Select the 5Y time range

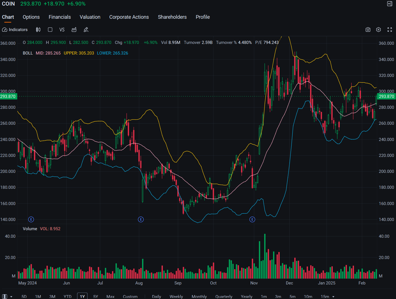(96, 296)
